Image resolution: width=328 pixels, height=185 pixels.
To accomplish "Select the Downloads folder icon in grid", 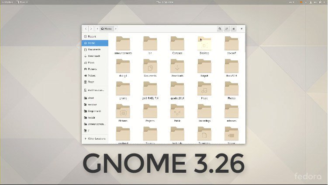I will click(177, 66).
